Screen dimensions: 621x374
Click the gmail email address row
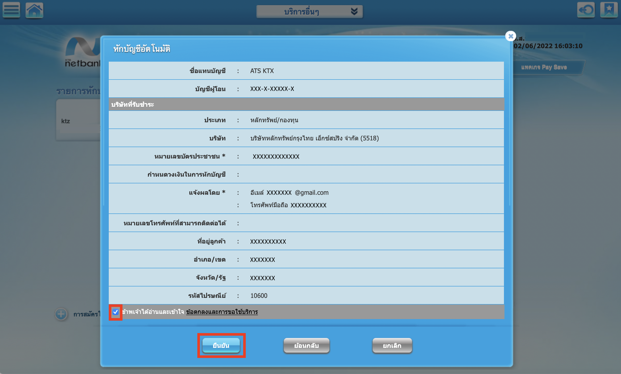[x=289, y=193]
